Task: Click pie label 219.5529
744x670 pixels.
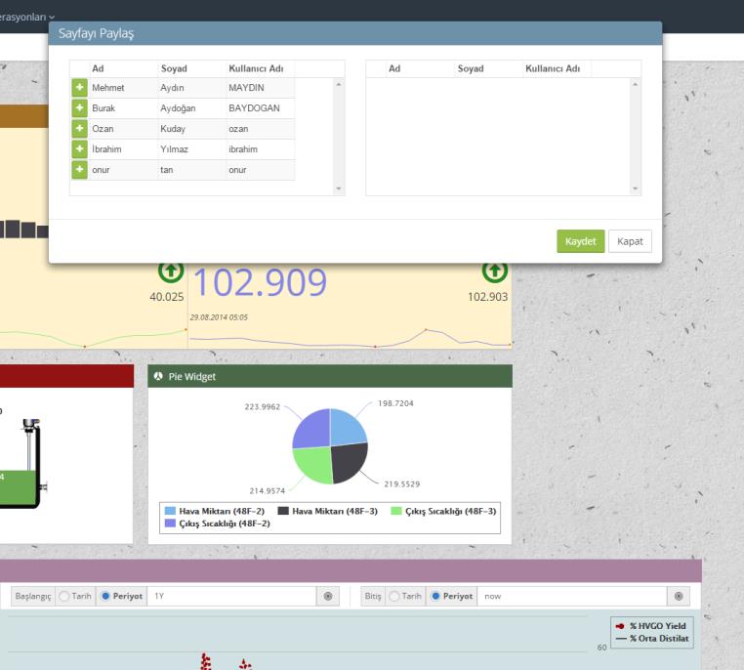Action: coord(402,484)
